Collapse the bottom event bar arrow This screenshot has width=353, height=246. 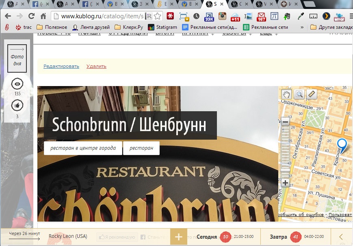pyautogui.click(x=341, y=237)
